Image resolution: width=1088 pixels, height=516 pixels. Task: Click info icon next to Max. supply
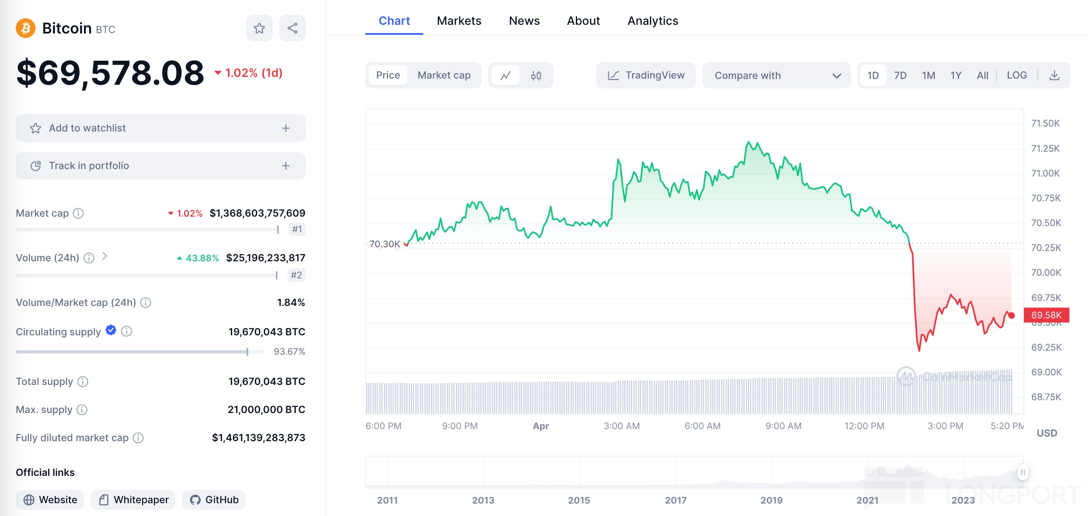pyautogui.click(x=82, y=410)
